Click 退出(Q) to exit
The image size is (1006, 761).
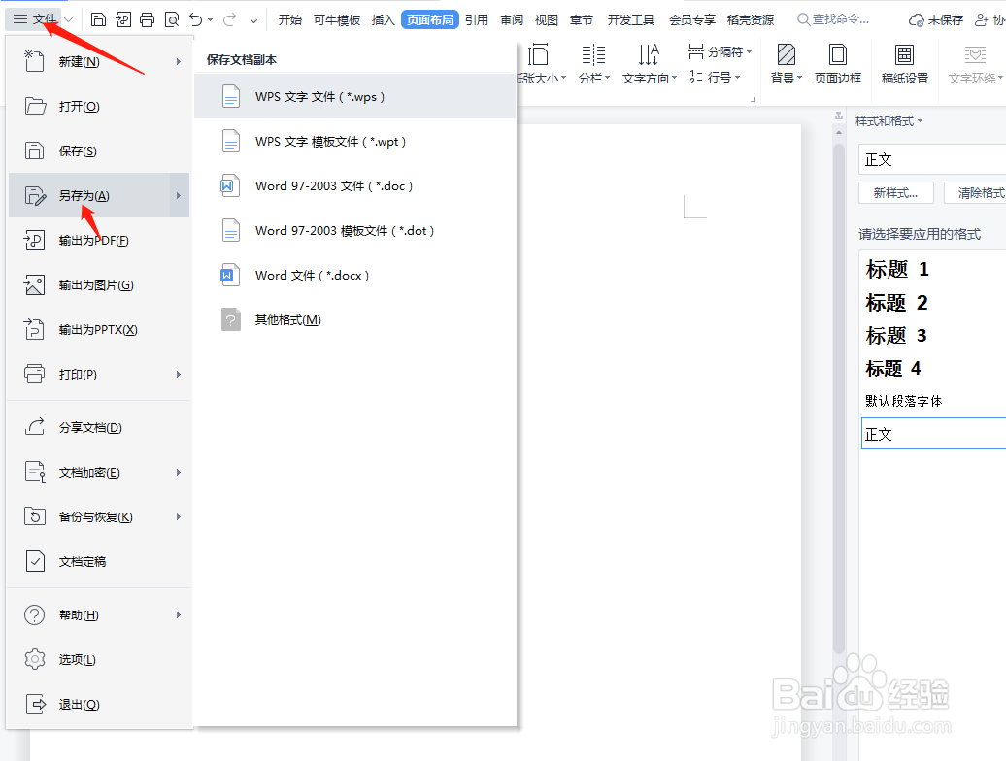coord(99,704)
